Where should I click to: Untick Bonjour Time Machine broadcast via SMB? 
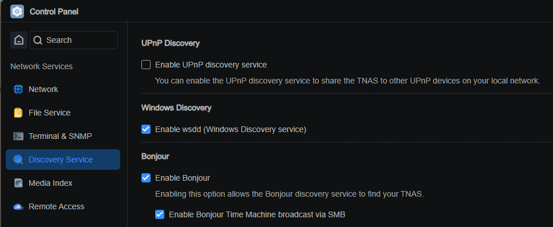pos(160,214)
